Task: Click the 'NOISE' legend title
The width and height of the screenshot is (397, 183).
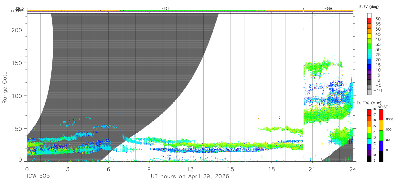Action: [x=382, y=107]
